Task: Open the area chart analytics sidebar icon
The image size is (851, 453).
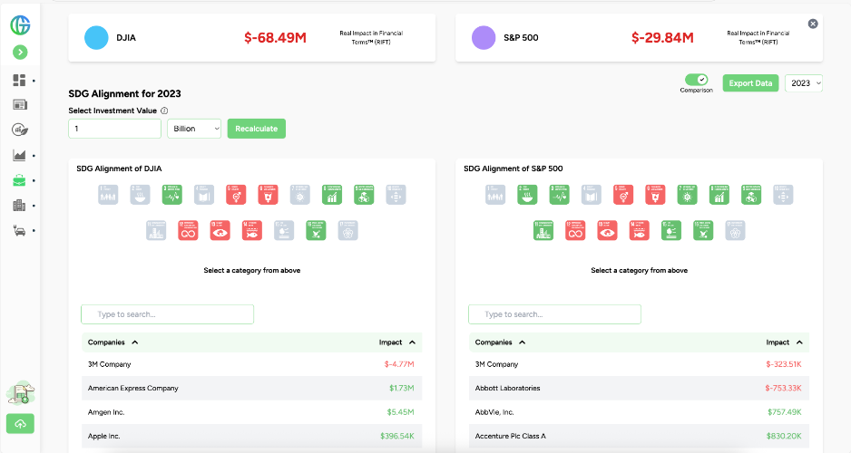Action: (20, 156)
